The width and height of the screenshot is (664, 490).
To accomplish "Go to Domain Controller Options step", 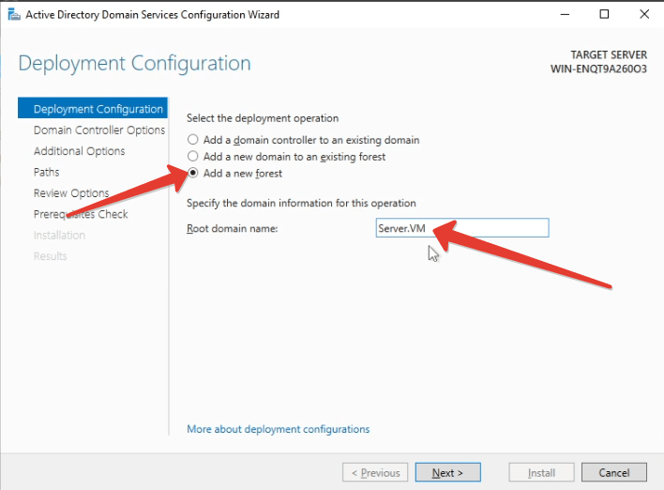I will pyautogui.click(x=99, y=130).
